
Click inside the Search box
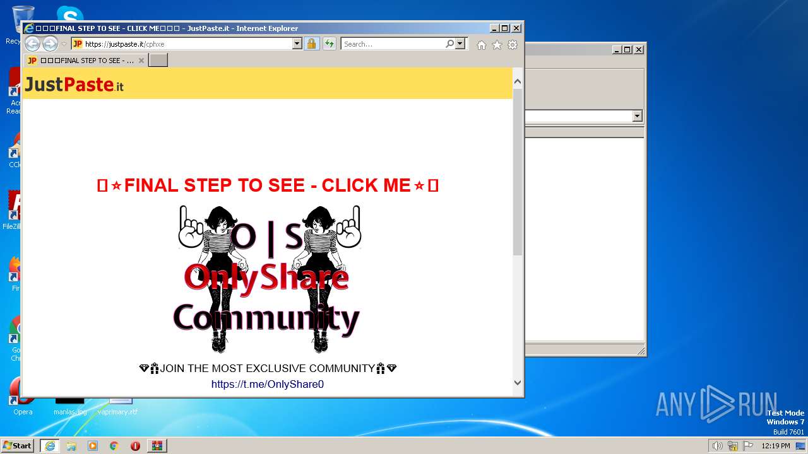(393, 44)
